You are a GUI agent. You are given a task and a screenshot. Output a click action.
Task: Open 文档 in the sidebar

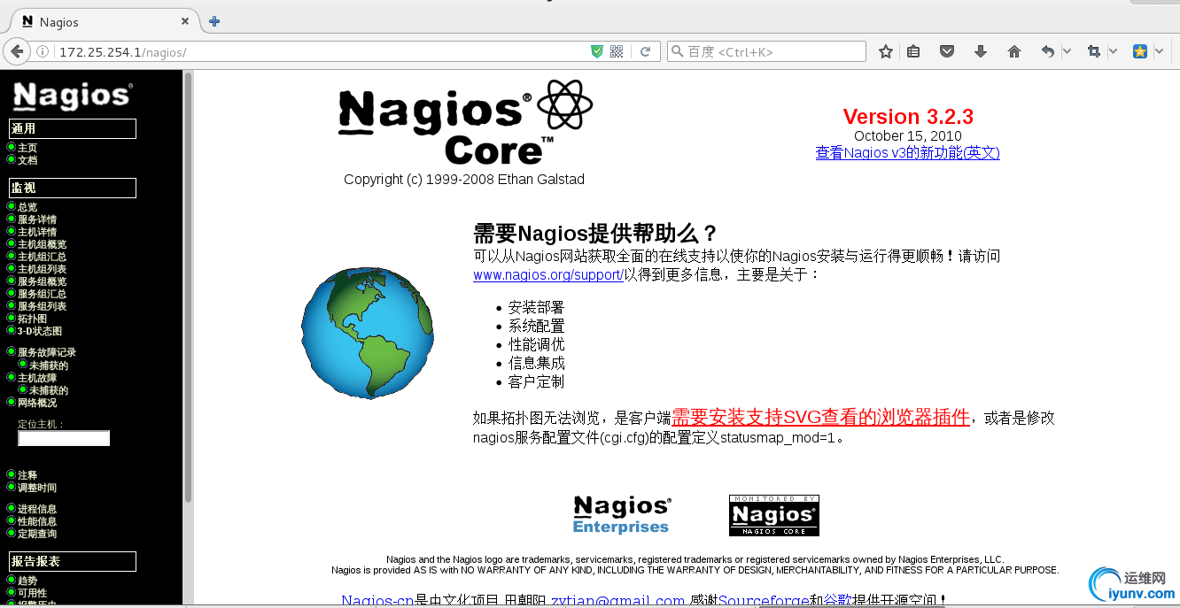27,160
